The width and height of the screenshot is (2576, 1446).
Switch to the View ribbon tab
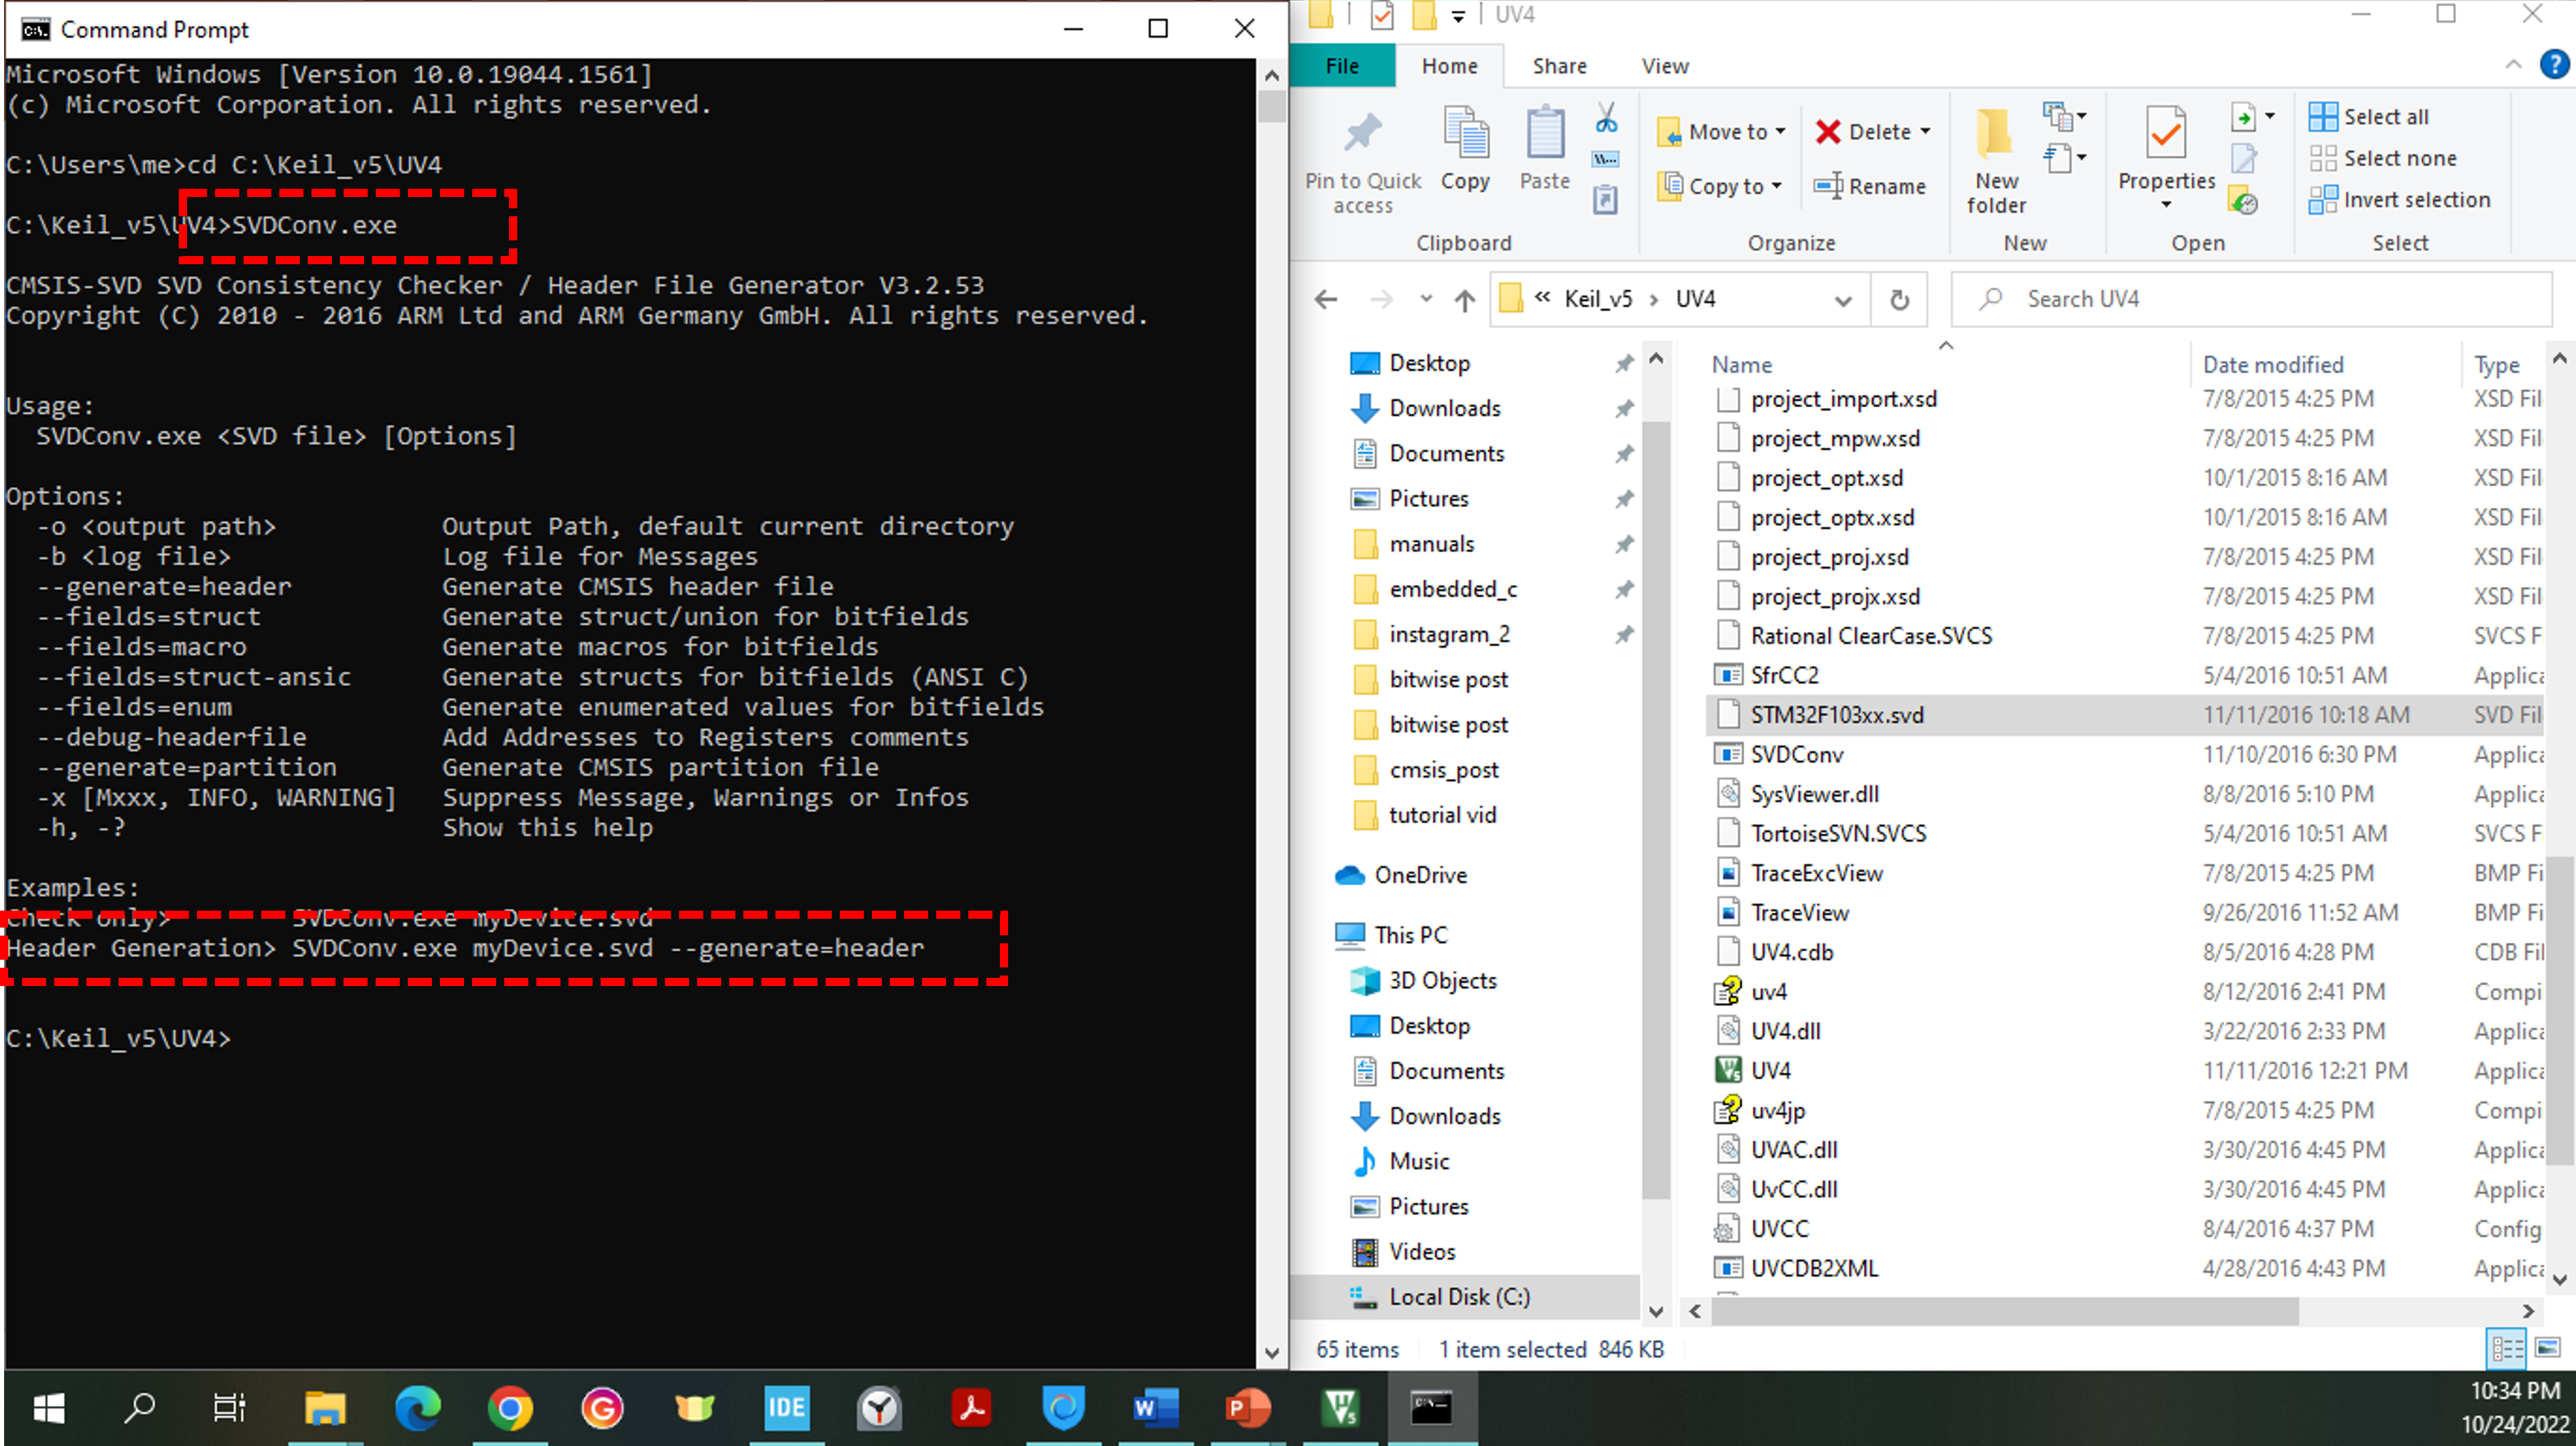point(1664,66)
